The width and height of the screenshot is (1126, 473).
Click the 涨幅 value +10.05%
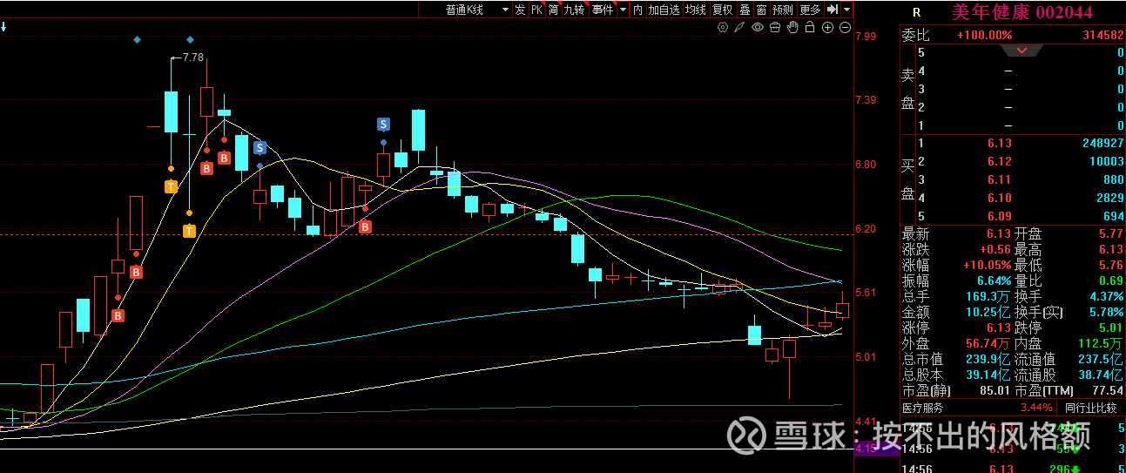pyautogui.click(x=987, y=266)
